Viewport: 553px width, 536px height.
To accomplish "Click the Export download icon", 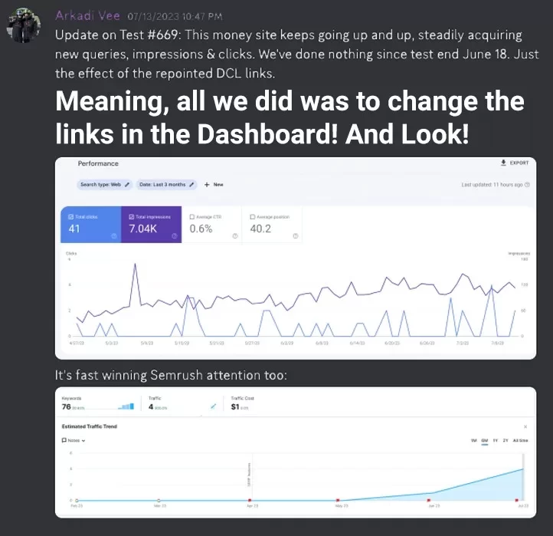I will tap(503, 163).
